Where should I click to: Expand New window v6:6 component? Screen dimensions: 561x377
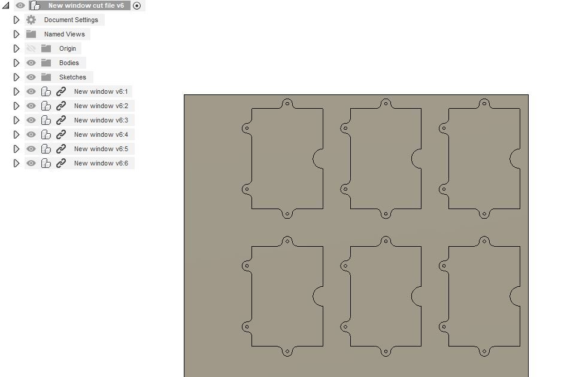tap(16, 163)
